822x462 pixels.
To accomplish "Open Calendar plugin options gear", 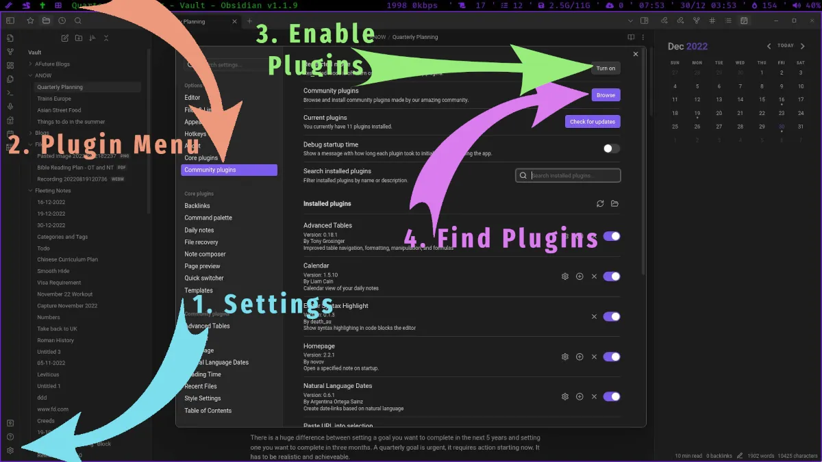I will (x=565, y=277).
